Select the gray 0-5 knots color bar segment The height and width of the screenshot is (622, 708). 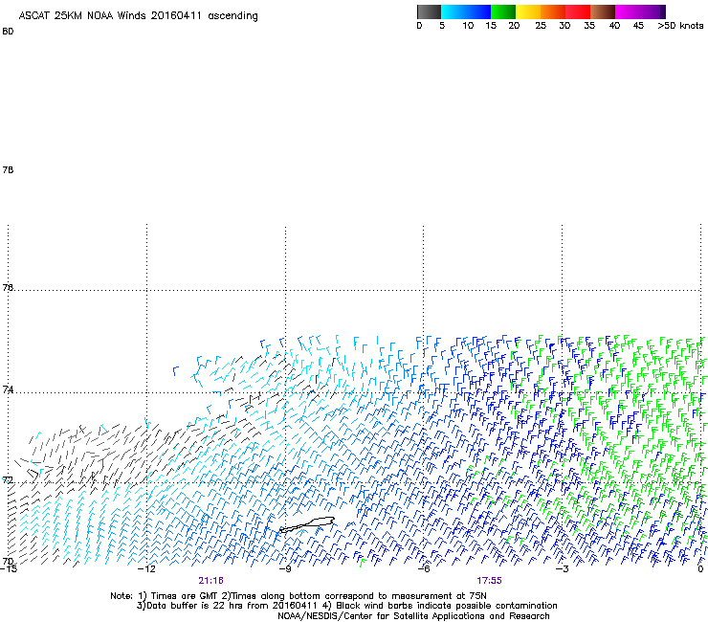click(x=429, y=11)
